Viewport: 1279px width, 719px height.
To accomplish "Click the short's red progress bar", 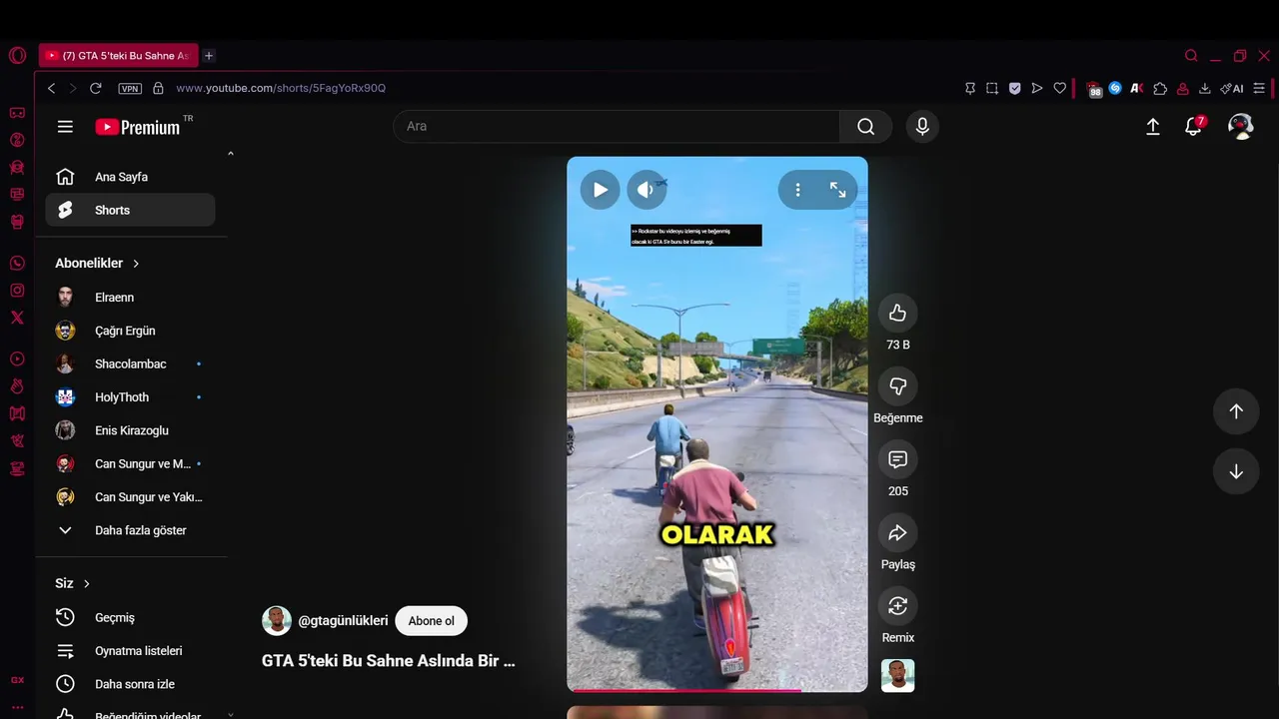I will coord(717,690).
